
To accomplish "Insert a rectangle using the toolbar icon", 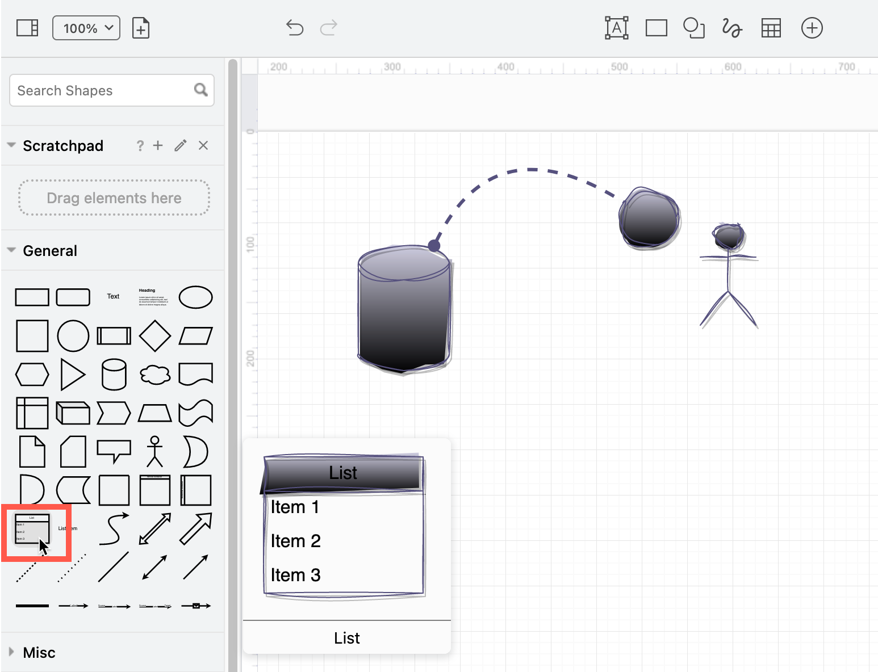I will [x=656, y=27].
